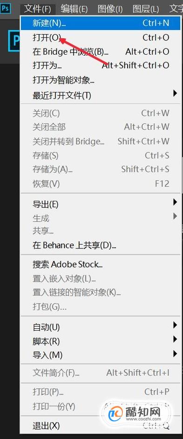Choose 新建(N)... to create a document
This screenshot has width=183, height=439.
(101, 23)
